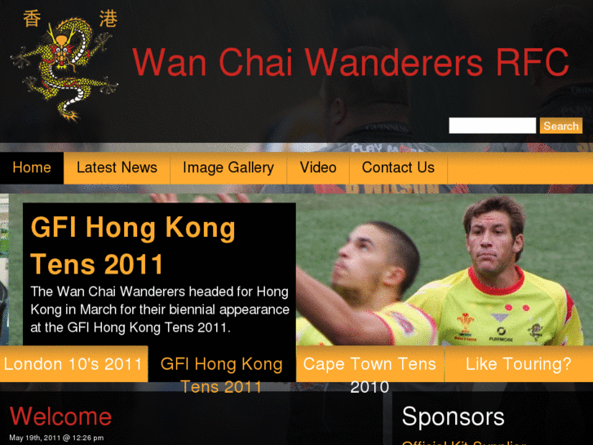Open the Contact Us page
The image size is (593, 445).
[x=398, y=167]
